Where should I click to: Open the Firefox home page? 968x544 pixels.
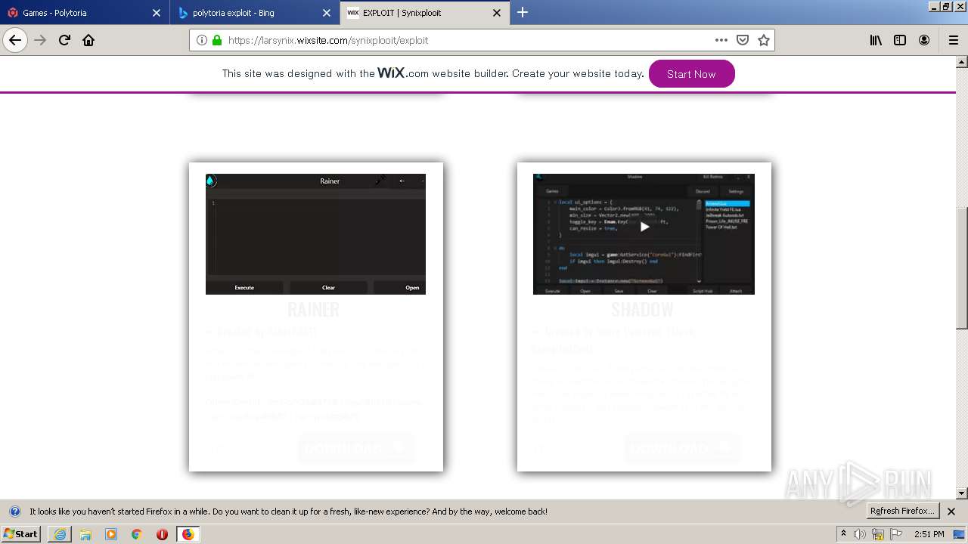pyautogui.click(x=88, y=40)
